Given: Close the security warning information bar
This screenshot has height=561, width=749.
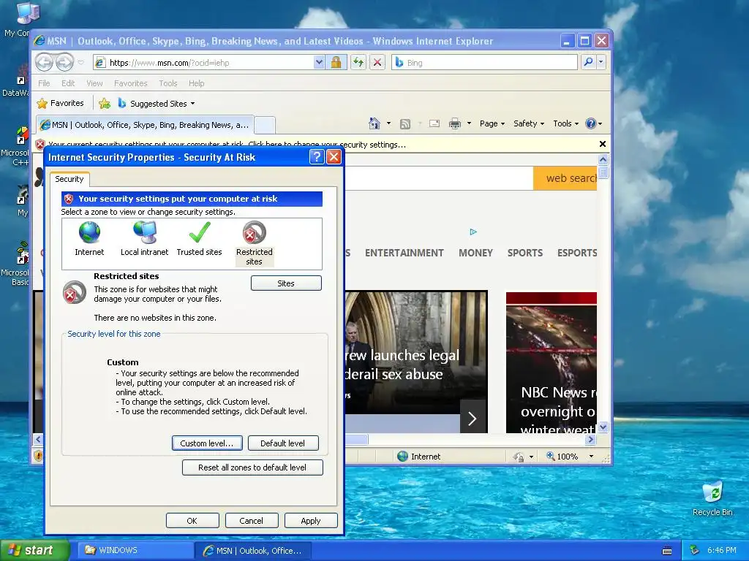Looking at the screenshot, I should [x=603, y=144].
